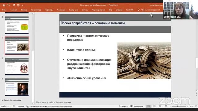Click the Redo/Repeat icon

(x=14, y=5)
